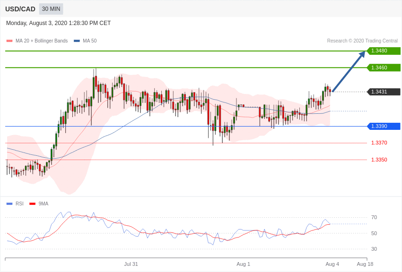
Task: Click the 1.3480 resistance price tag
Action: click(x=384, y=51)
